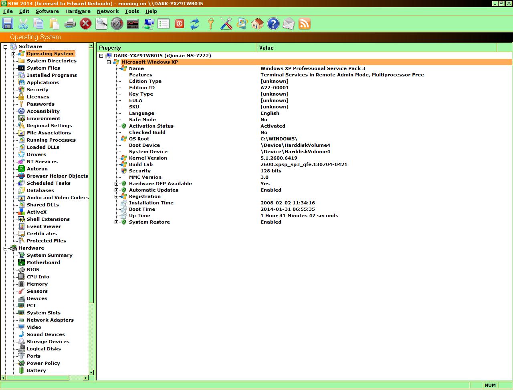This screenshot has height=390, width=513.
Task: Click the gold key toolbar icon
Action: (x=210, y=24)
